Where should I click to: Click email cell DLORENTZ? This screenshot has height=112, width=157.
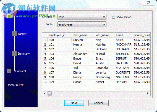(x=123, y=72)
